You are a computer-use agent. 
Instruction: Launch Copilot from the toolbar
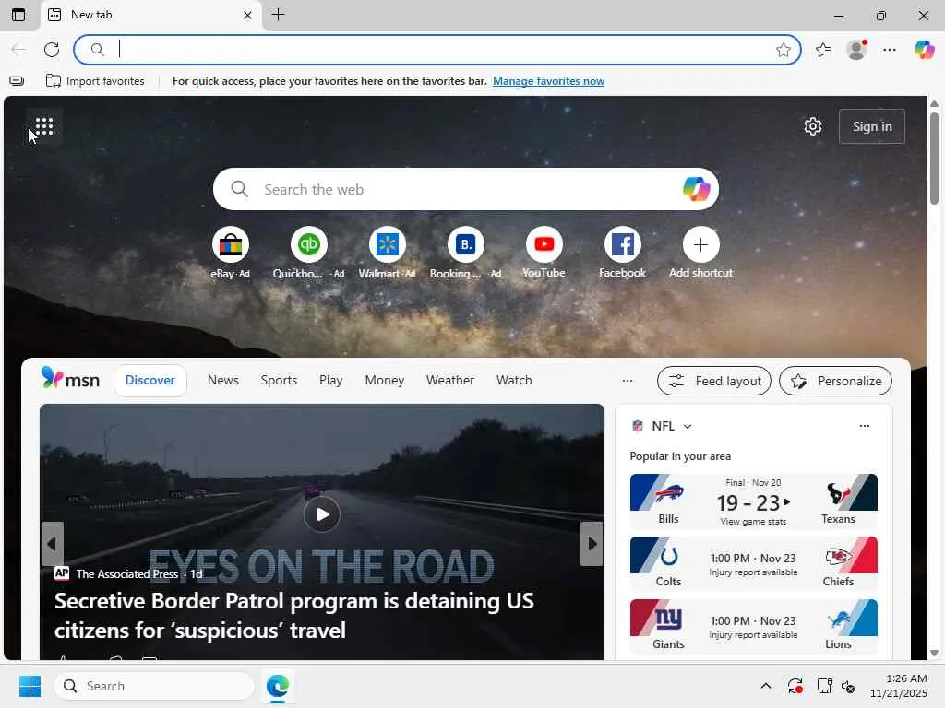pyautogui.click(x=924, y=50)
